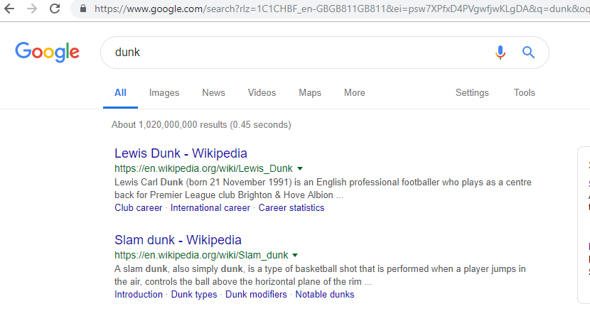Open the Settings menu
590x321 pixels.
(x=472, y=93)
